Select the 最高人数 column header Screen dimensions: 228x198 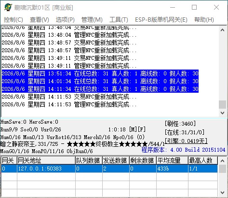(203, 160)
